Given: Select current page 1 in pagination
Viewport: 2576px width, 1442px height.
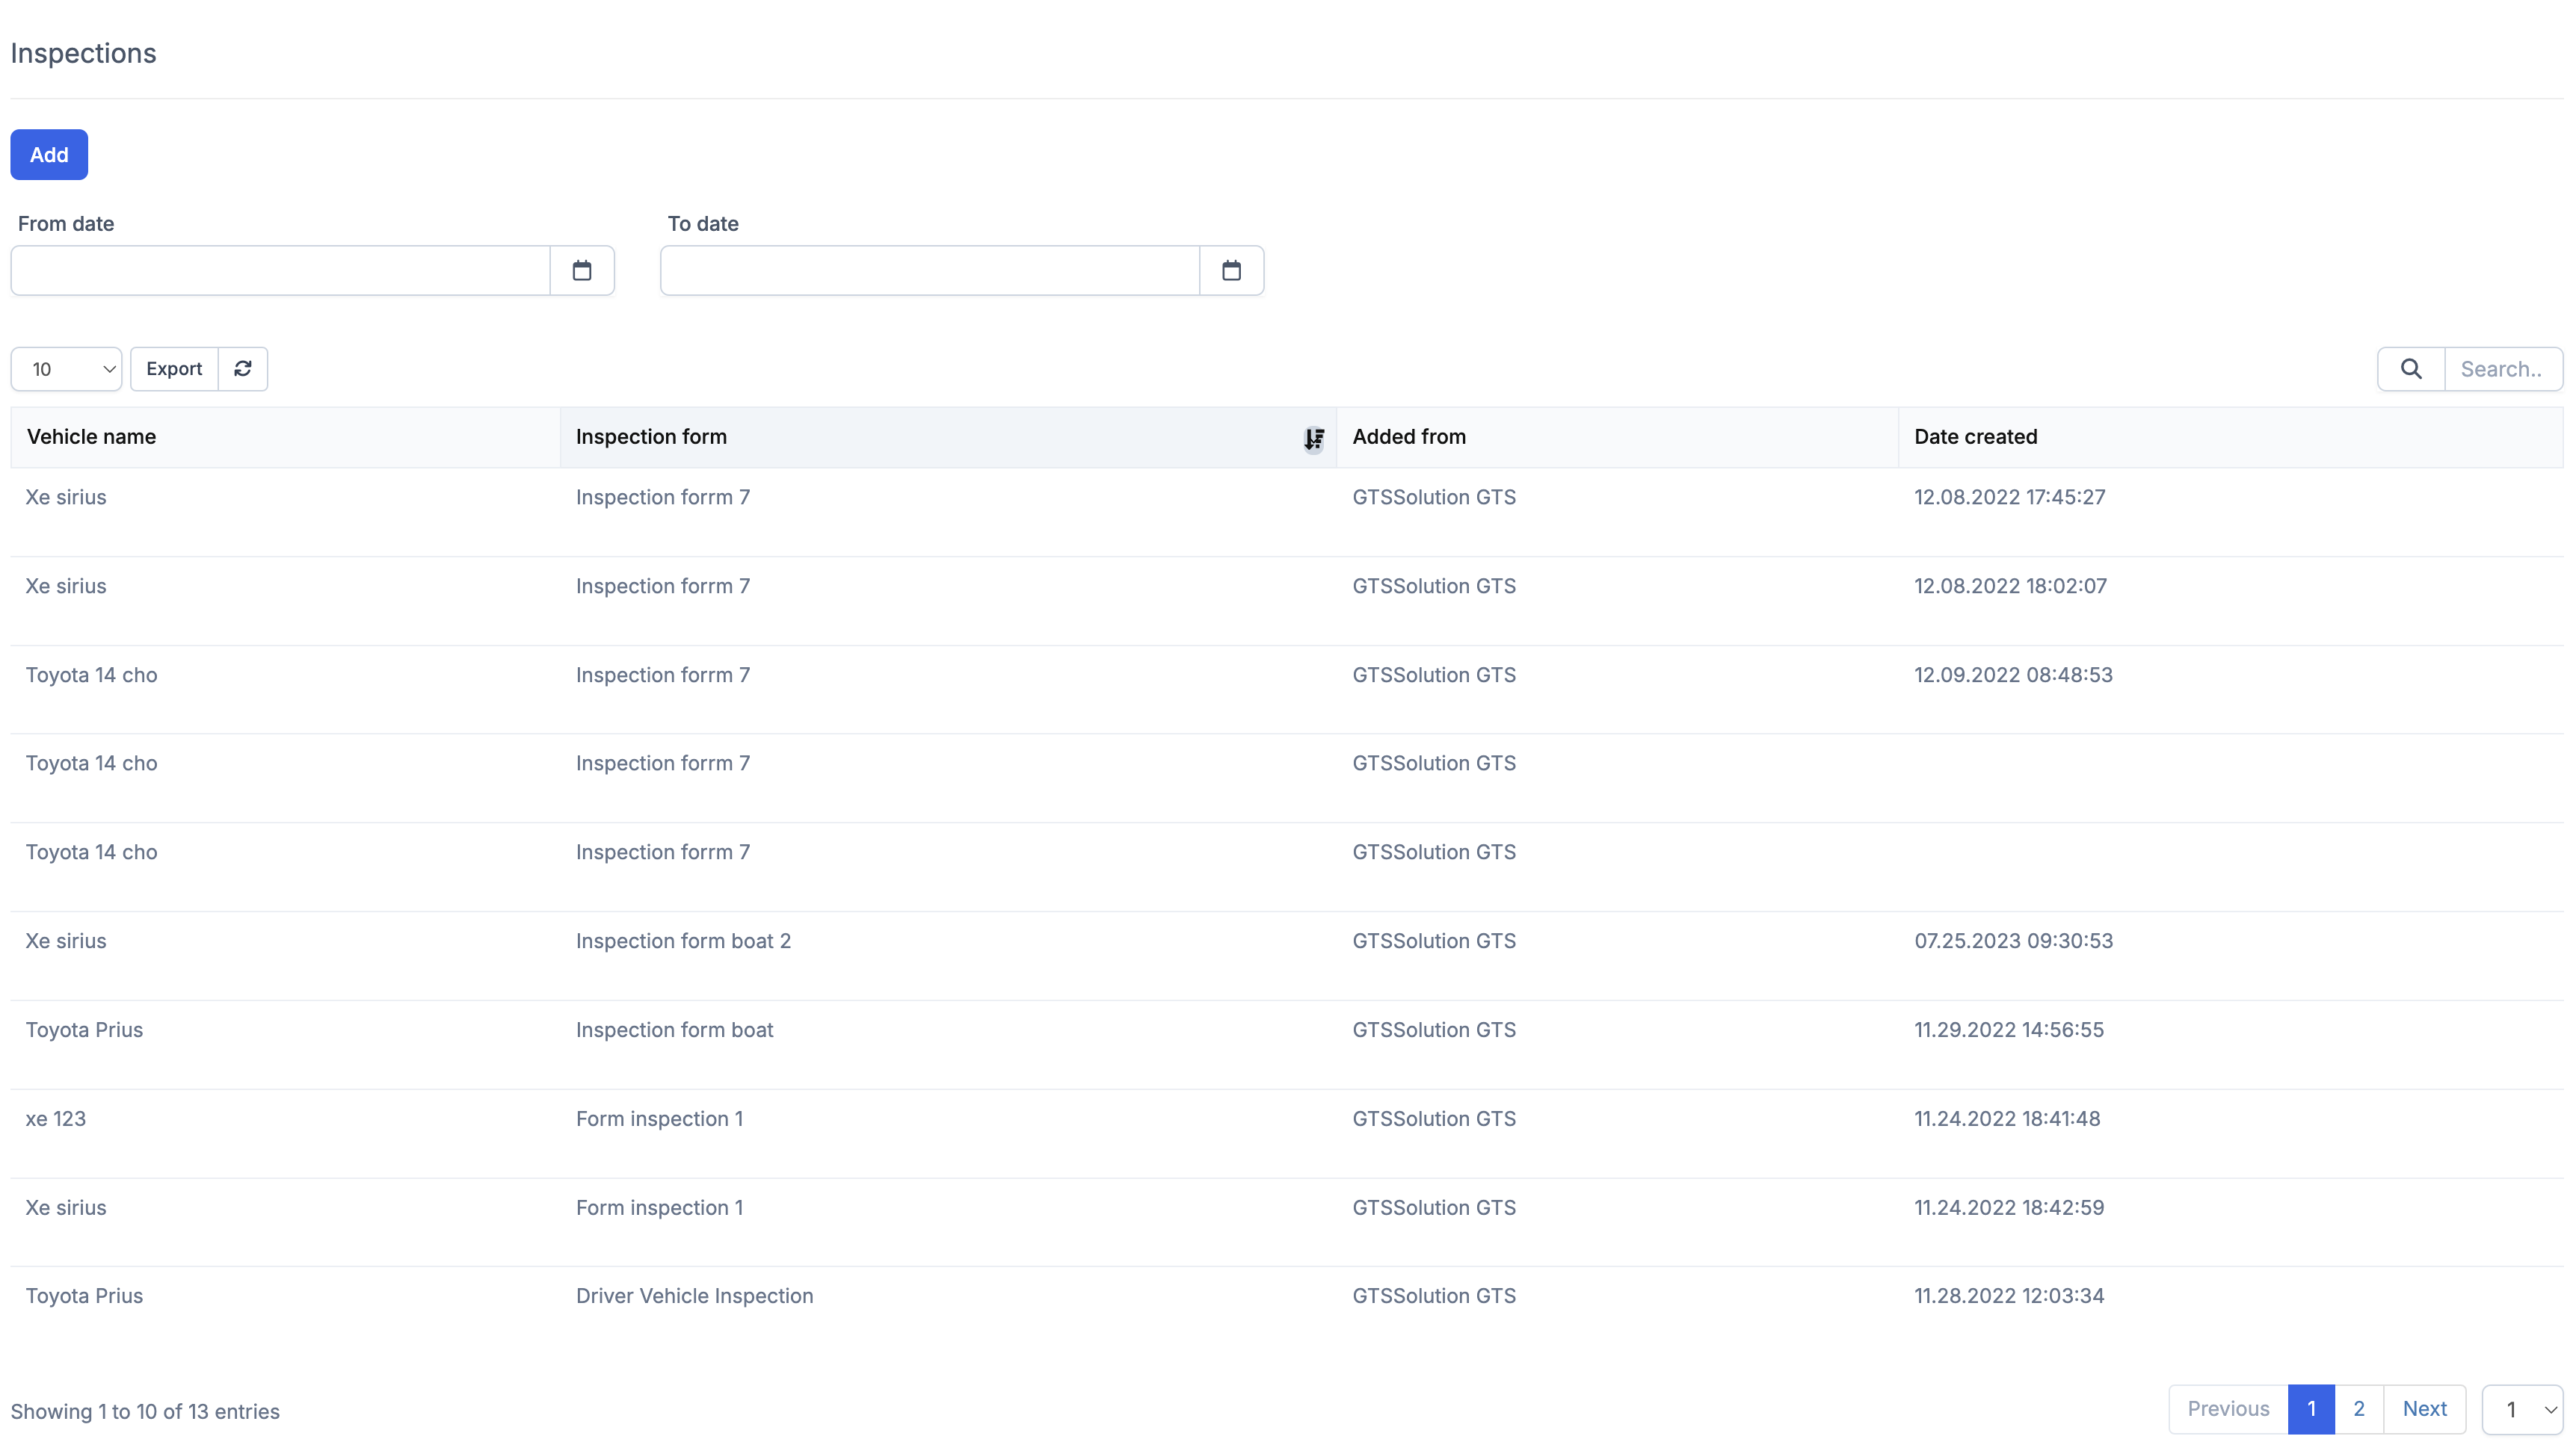Looking at the screenshot, I should click(x=2311, y=1409).
